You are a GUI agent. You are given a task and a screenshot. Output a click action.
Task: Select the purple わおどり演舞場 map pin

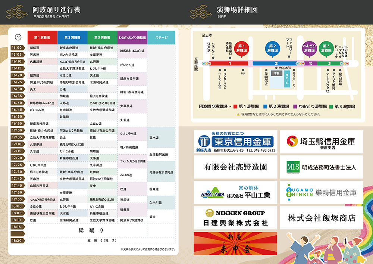(x=309, y=49)
